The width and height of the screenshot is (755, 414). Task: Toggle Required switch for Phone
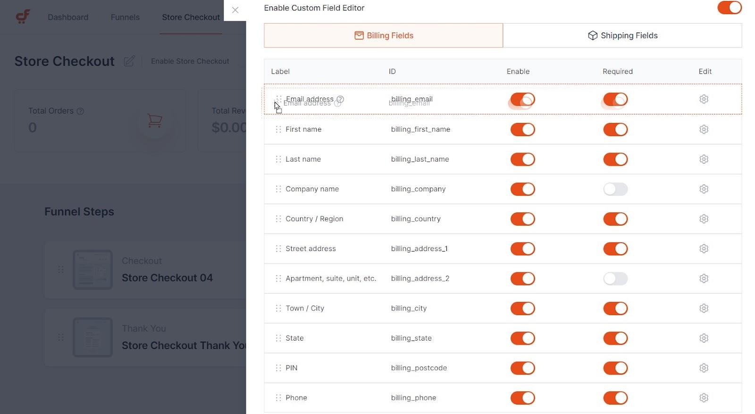(615, 398)
